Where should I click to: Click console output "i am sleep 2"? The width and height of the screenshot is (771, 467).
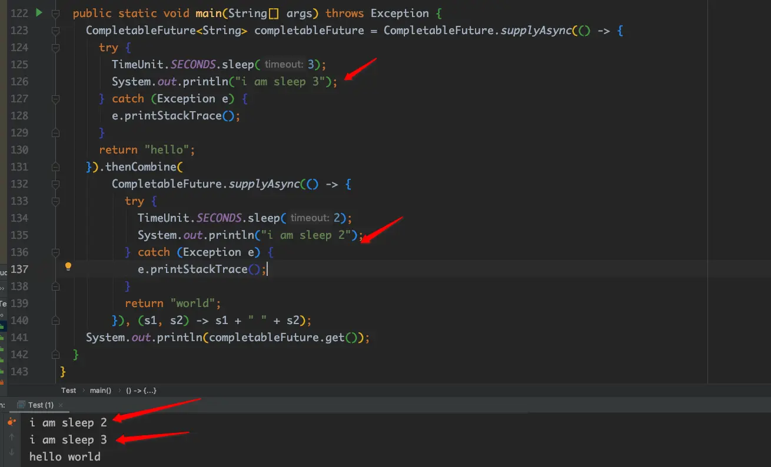tap(68, 422)
